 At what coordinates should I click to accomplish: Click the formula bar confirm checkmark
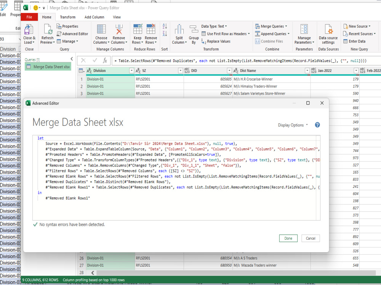95,60
